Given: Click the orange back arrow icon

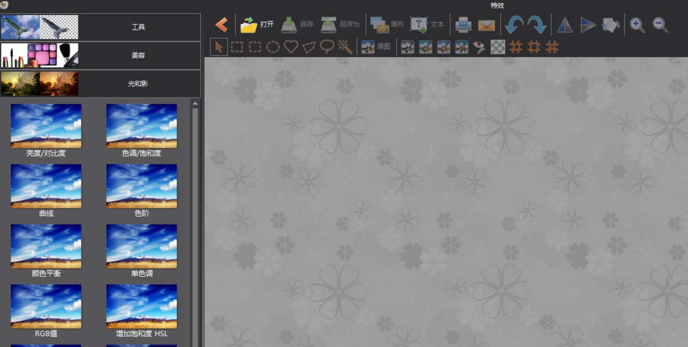Looking at the screenshot, I should coord(222,25).
